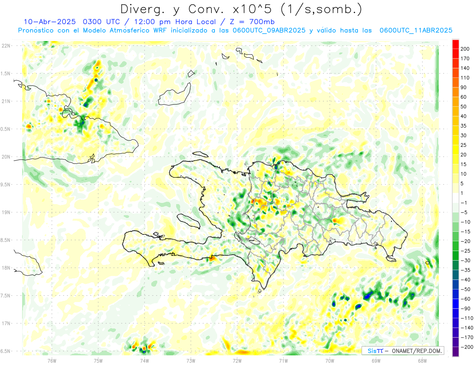The width and height of the screenshot is (474, 366).
Task: Click the "18N" latitude label
Action: coord(6,268)
